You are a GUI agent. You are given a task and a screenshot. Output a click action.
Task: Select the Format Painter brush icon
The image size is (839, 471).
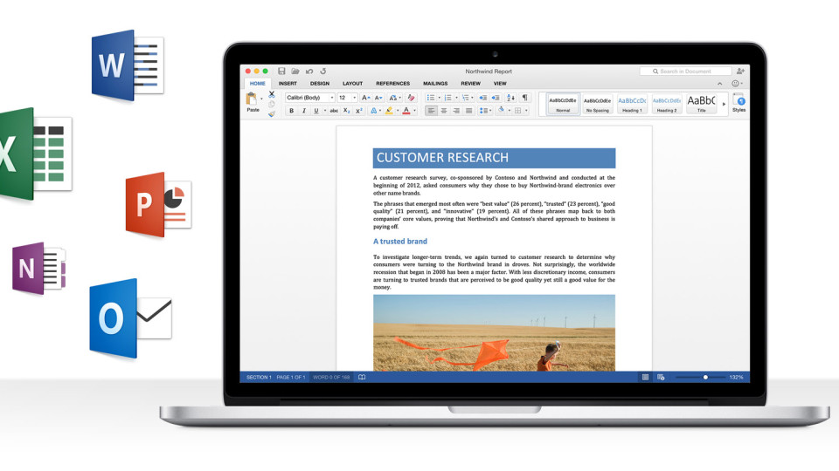point(271,113)
